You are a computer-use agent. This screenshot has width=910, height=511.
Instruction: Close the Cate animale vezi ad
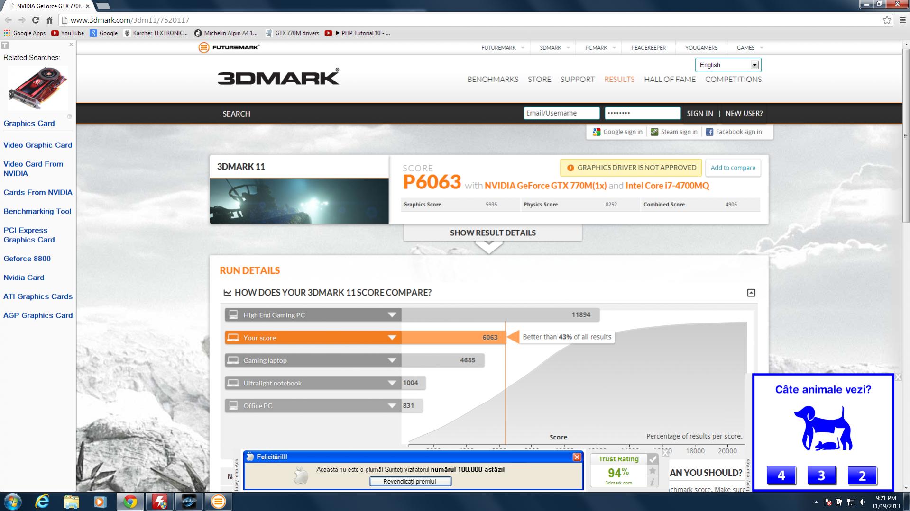coord(898,377)
